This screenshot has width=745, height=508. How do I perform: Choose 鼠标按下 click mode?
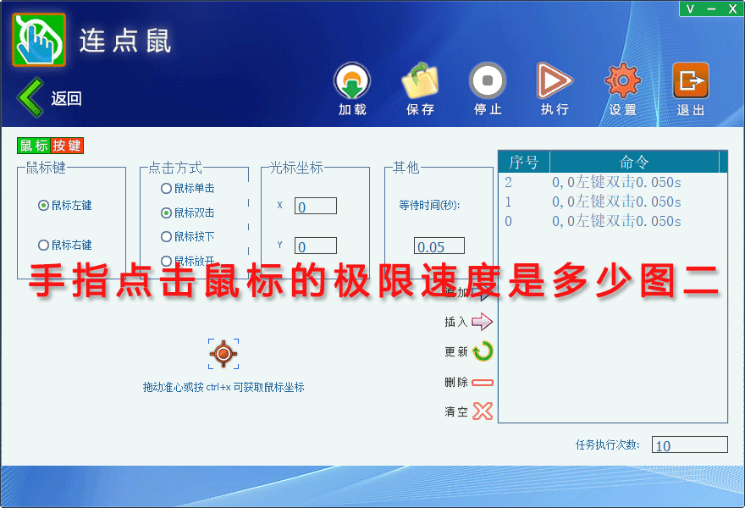166,236
